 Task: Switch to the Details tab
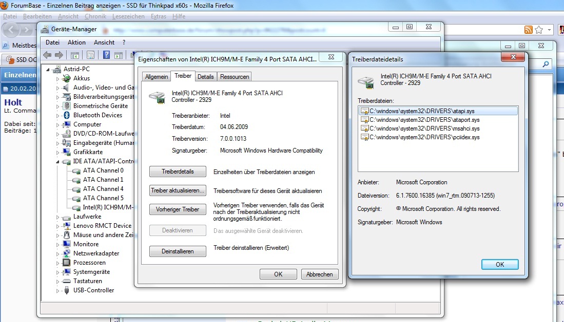[206, 77]
